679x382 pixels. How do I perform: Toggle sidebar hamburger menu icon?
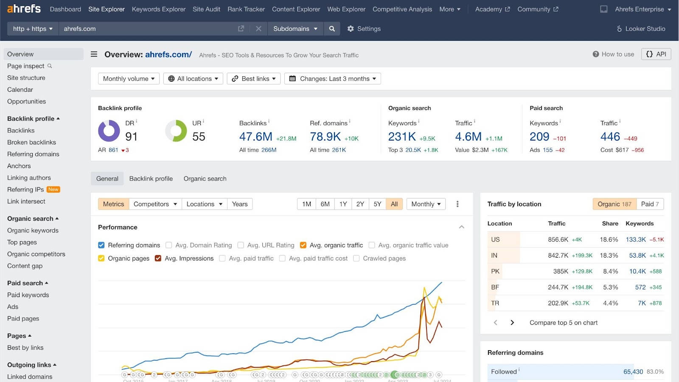(94, 54)
